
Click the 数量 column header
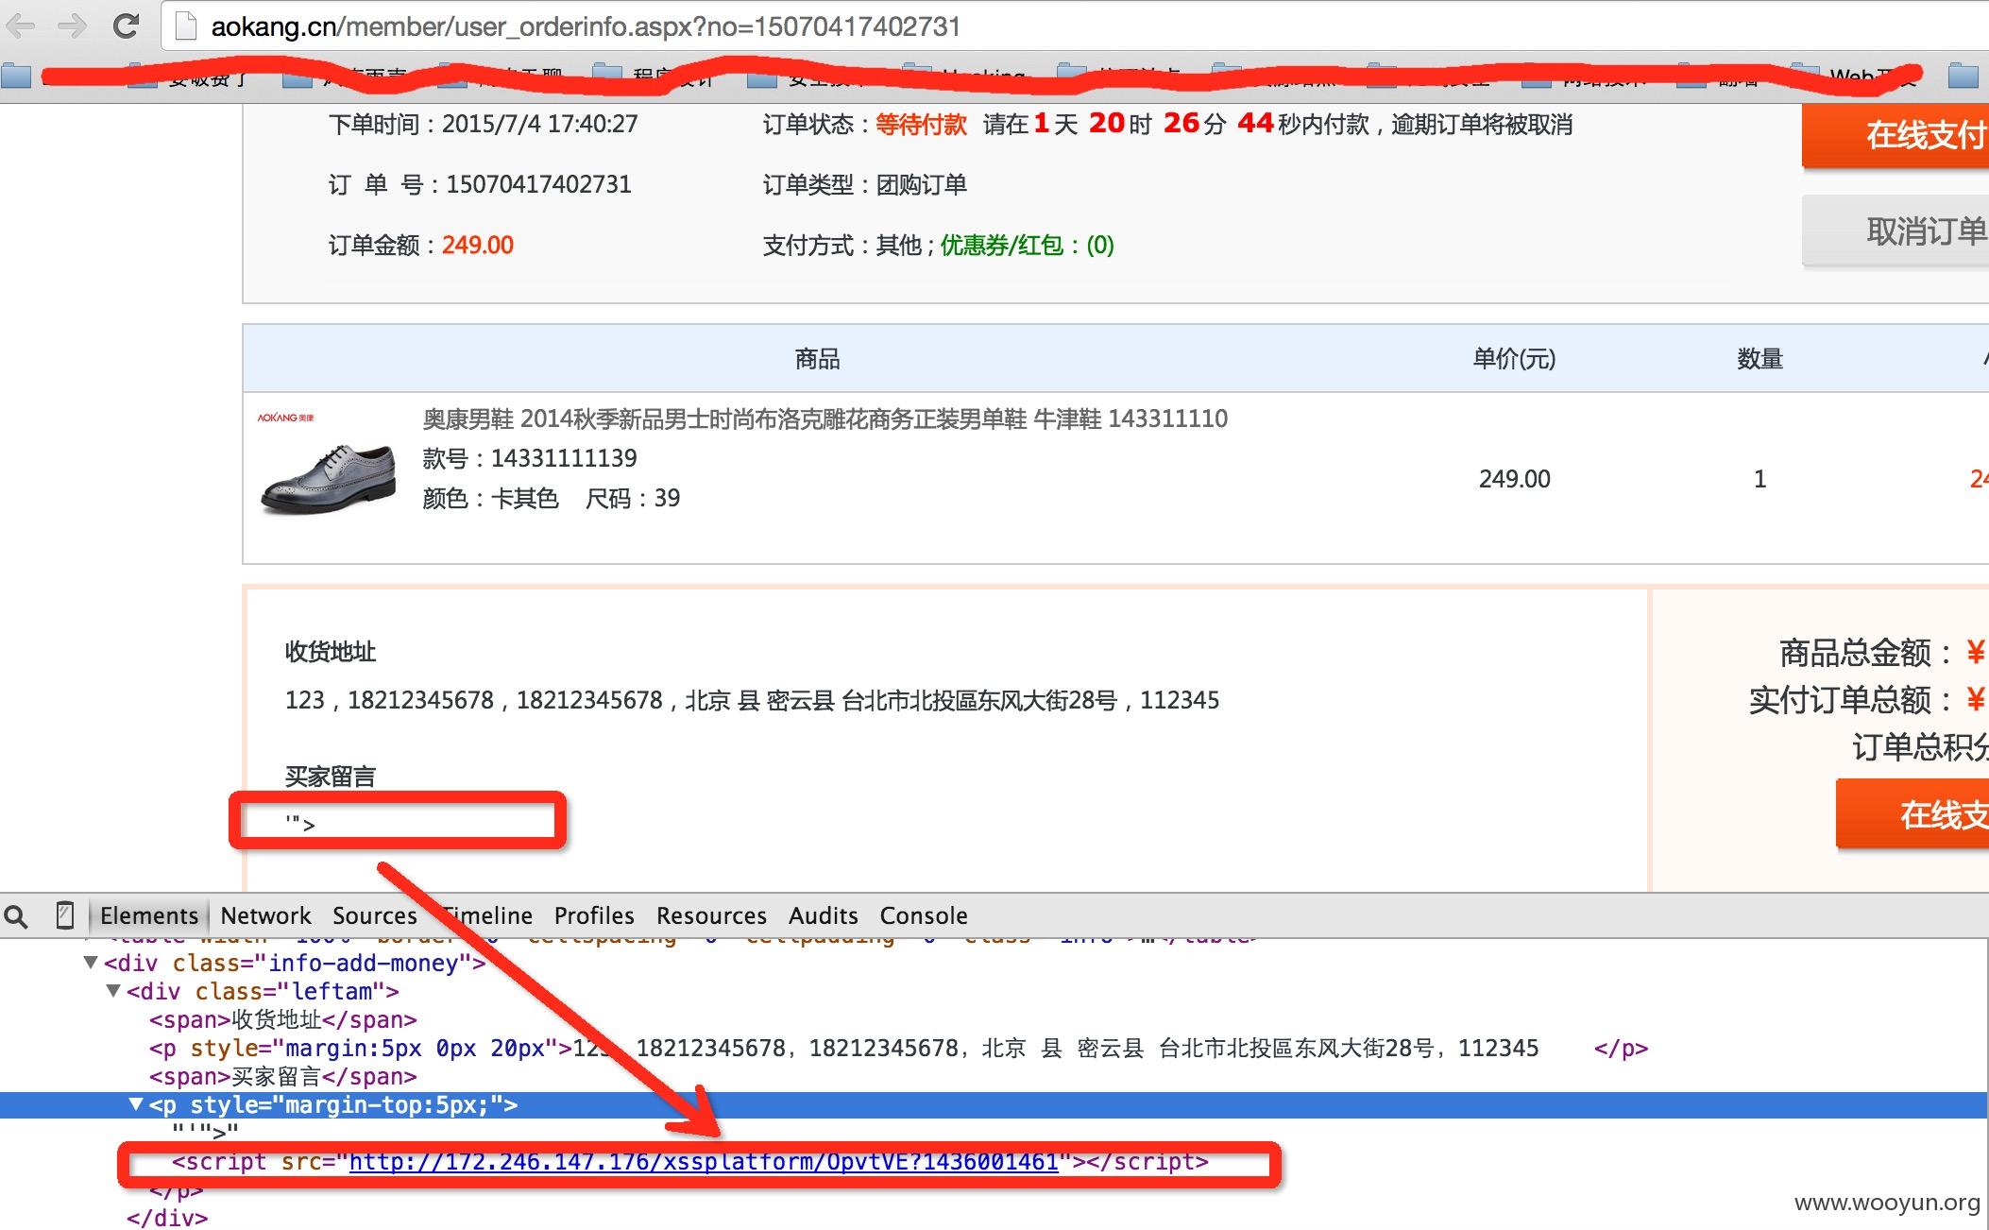1759,358
